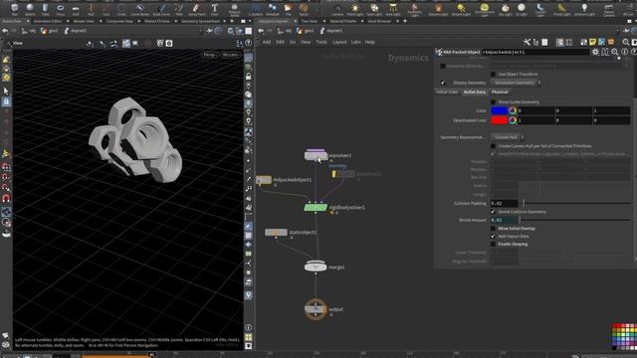Enable Sleeping checkbox

click(493, 245)
